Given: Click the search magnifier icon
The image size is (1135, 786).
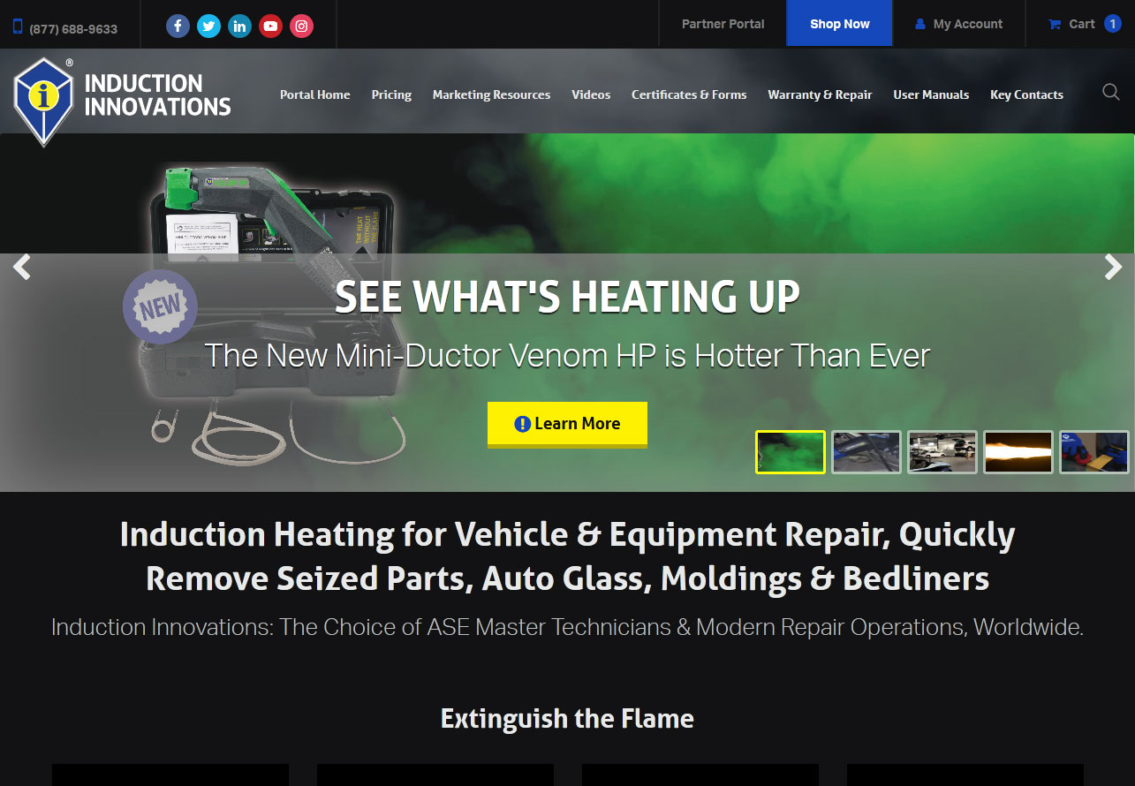Looking at the screenshot, I should point(1111,92).
